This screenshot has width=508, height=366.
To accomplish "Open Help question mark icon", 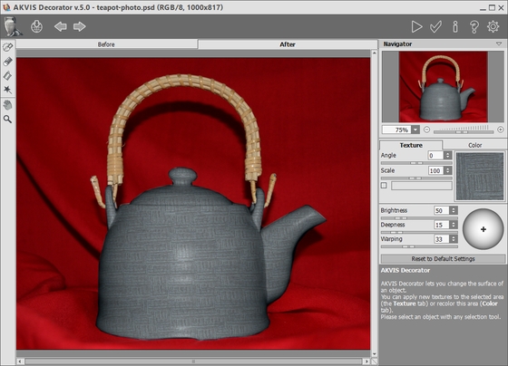I will point(474,27).
